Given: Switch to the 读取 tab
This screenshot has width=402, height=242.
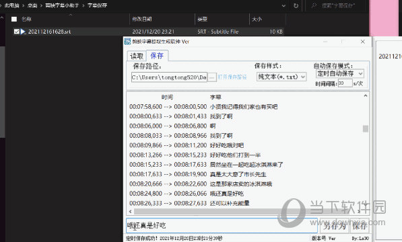Looking at the screenshot, I should coord(137,56).
